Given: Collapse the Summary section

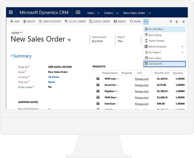Looking at the screenshot, I should (11, 56).
